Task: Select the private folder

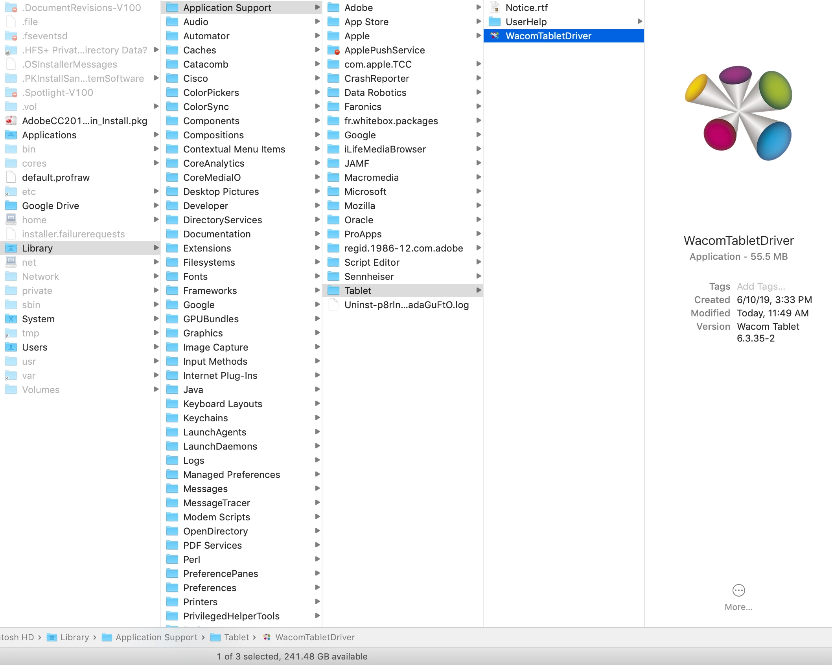Action: (x=80, y=290)
